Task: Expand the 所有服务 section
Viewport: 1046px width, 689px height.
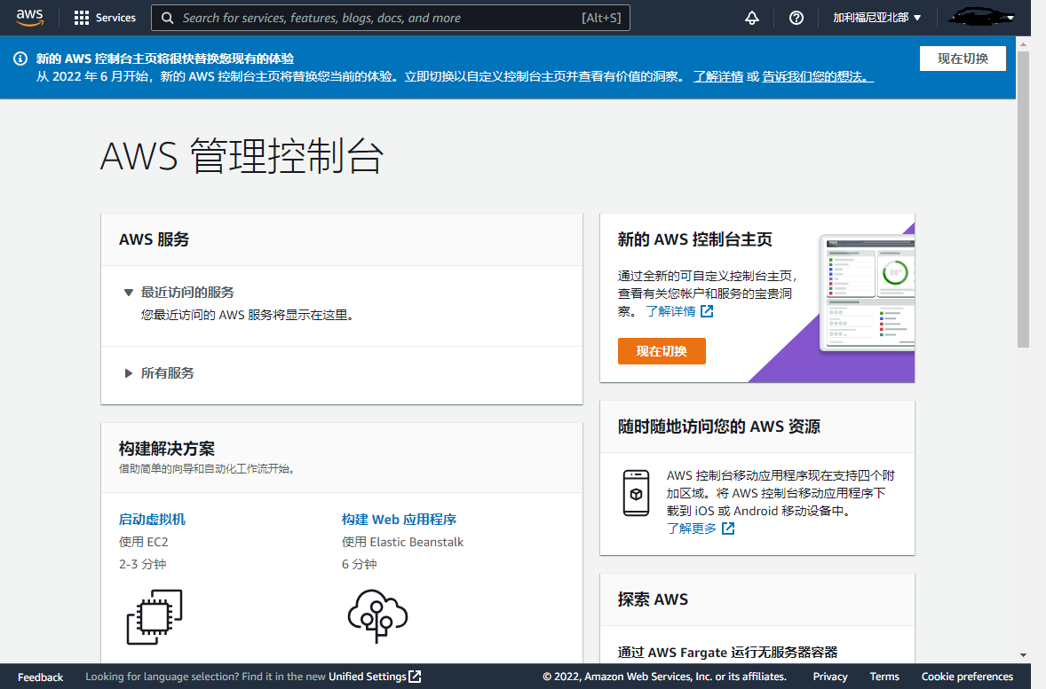Action: [x=129, y=373]
